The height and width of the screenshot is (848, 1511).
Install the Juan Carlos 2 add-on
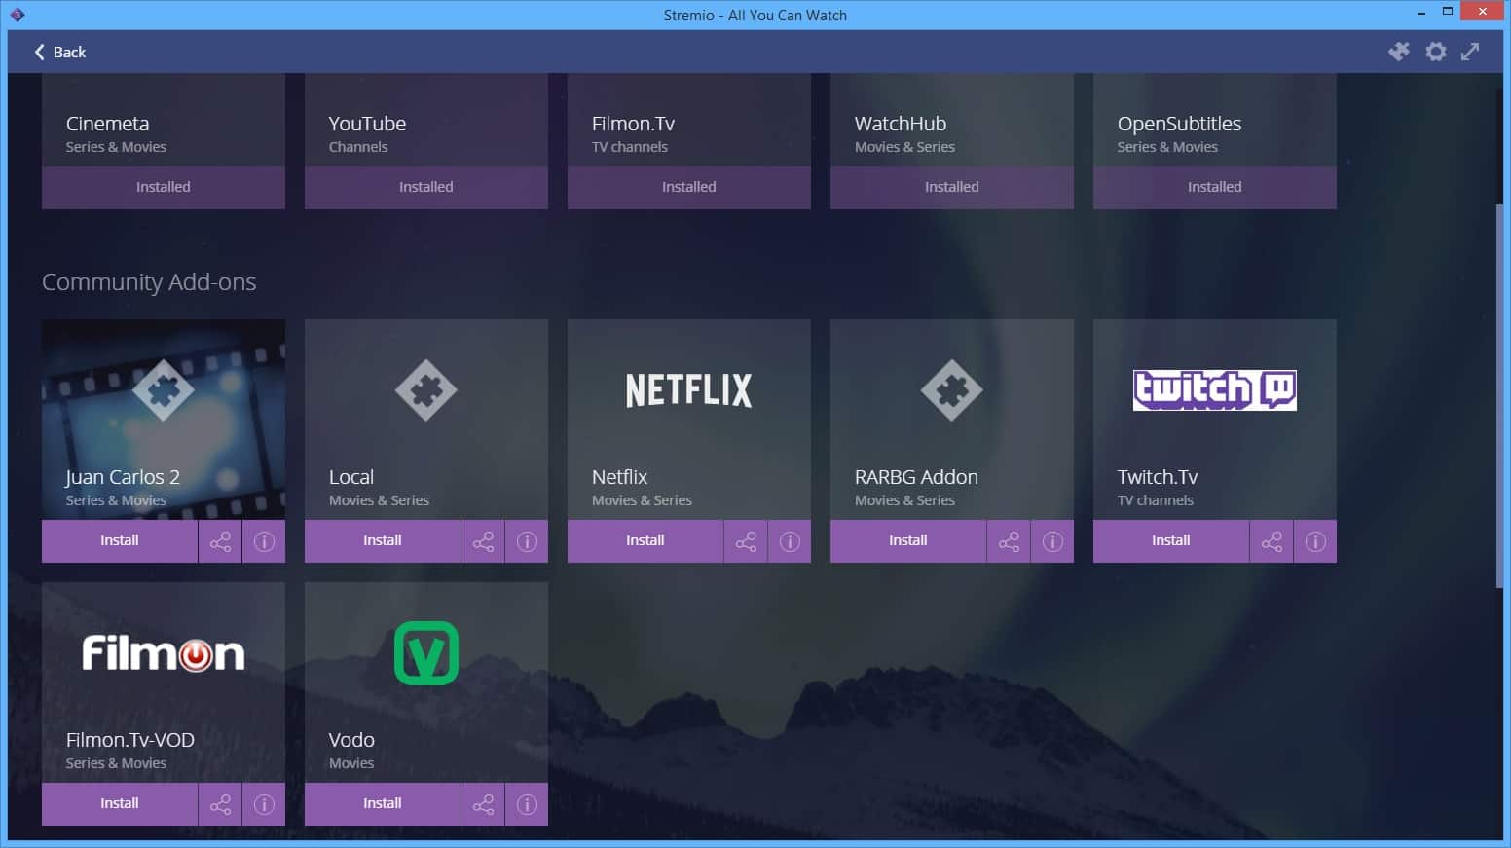tap(120, 540)
